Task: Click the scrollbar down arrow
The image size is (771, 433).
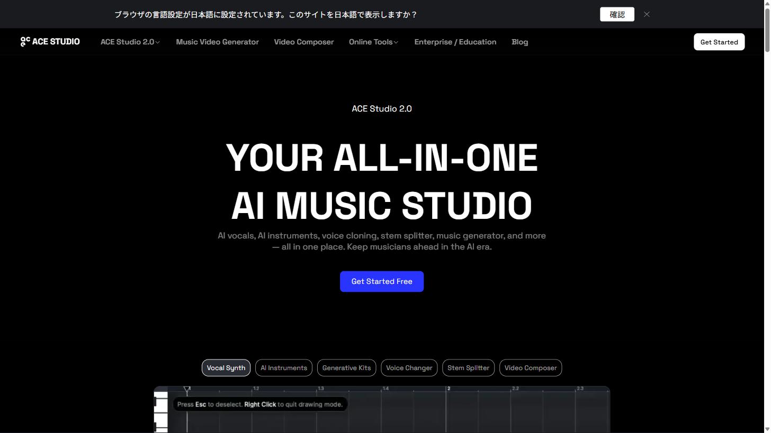Action: pyautogui.click(x=767, y=429)
